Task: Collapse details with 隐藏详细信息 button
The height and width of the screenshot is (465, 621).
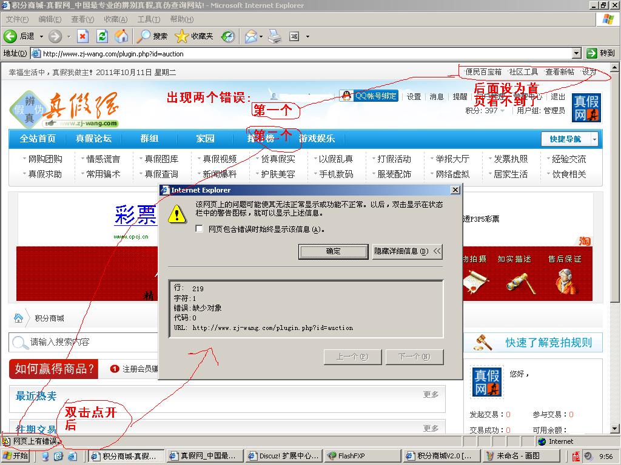Action: point(407,251)
